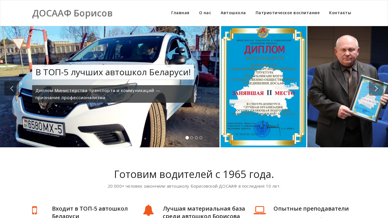Open the Главная menu item
This screenshot has height=218, width=388.
[x=180, y=13]
